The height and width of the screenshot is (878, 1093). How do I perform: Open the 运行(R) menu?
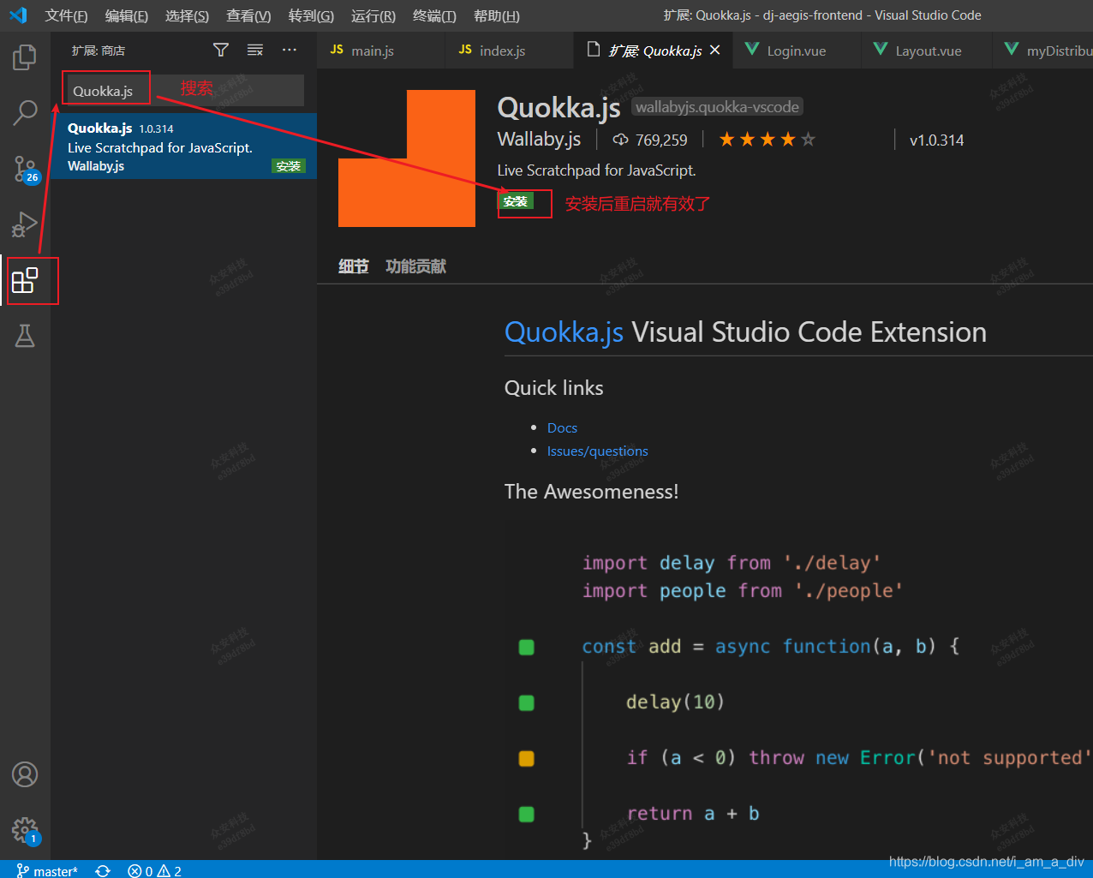pyautogui.click(x=373, y=15)
